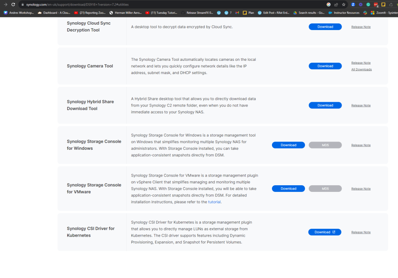Follow the tutorial link in VMware description

tap(214, 202)
